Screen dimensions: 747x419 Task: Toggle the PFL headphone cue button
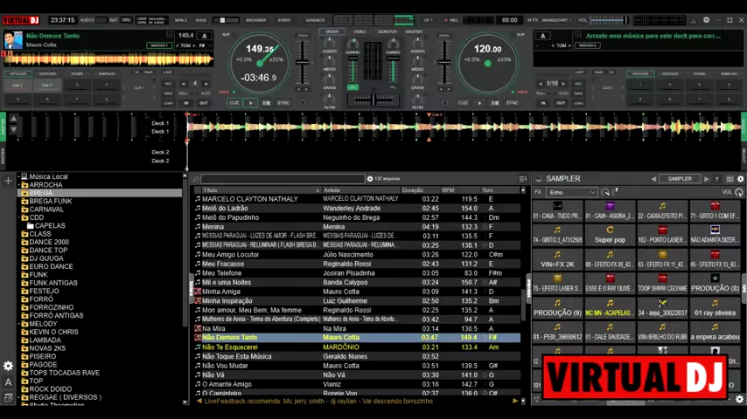pos(353,87)
